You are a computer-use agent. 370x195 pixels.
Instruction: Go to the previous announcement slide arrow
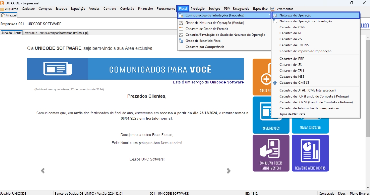point(43,171)
